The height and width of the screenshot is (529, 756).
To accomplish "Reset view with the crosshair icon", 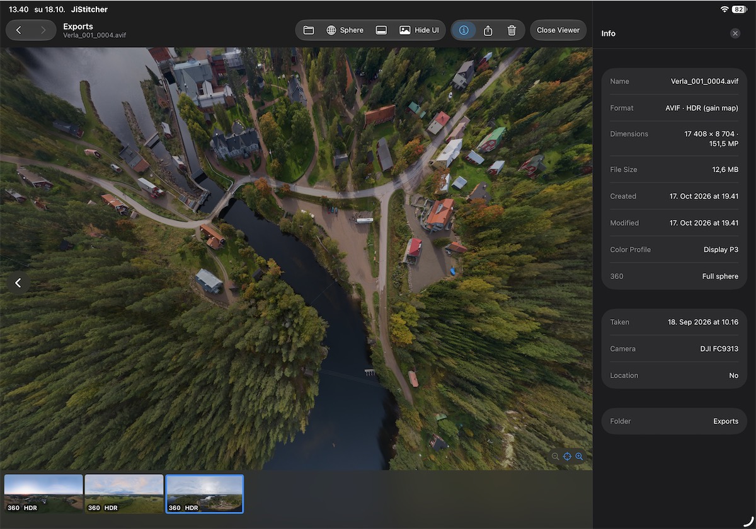I will 567,456.
